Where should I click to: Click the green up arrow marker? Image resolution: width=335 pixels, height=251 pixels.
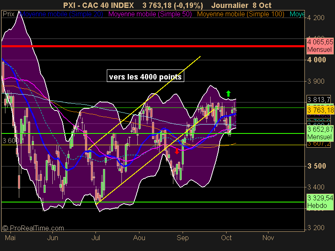point(228,93)
